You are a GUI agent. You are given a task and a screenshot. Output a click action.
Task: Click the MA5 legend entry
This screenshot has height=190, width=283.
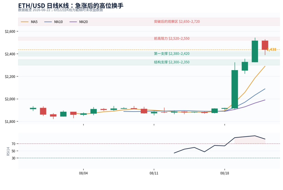click(x=29, y=22)
